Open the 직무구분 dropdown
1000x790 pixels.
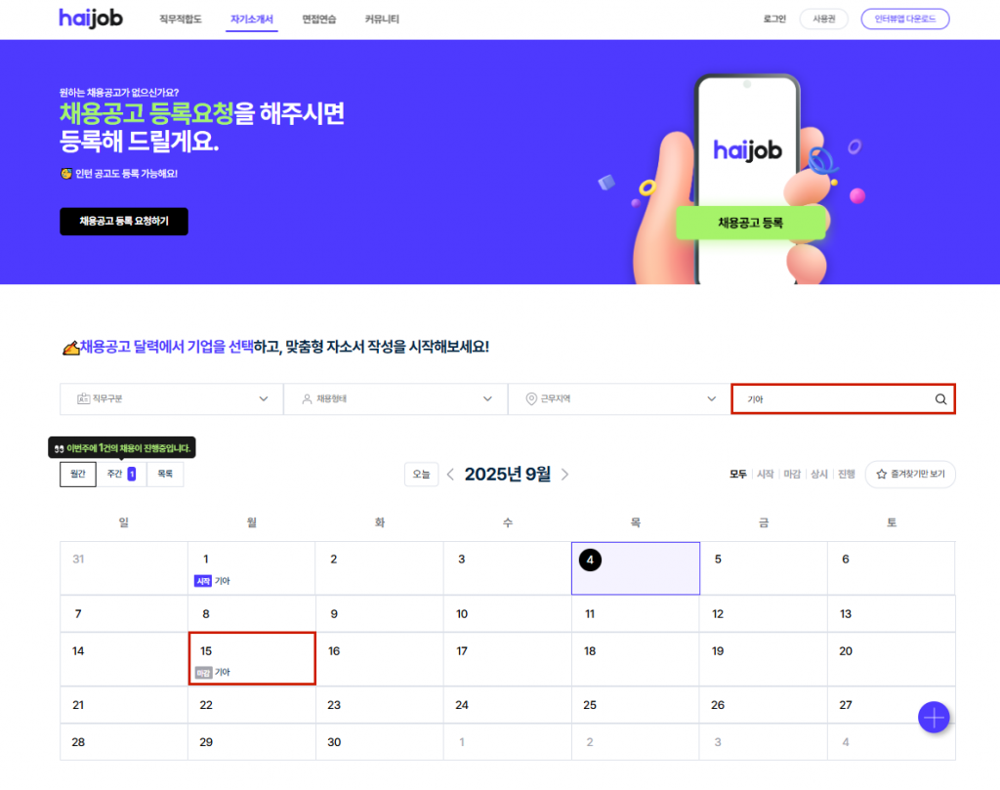172,399
